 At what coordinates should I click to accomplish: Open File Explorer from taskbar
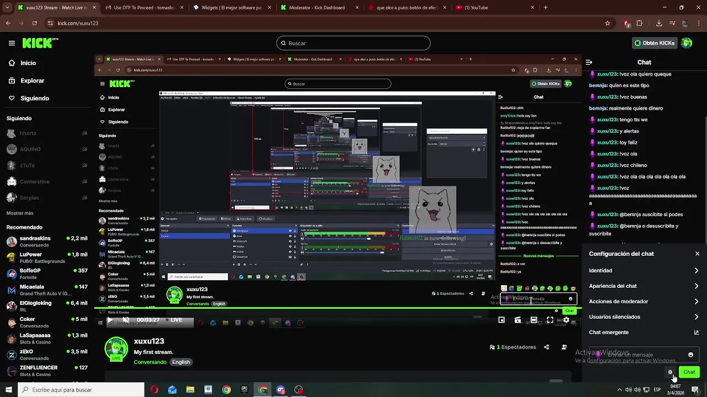pos(191,390)
